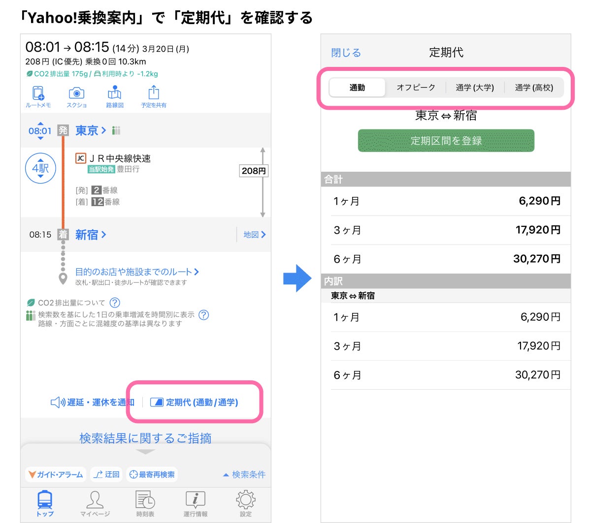Open the help icon beside 検索数を基にした text

tap(204, 315)
